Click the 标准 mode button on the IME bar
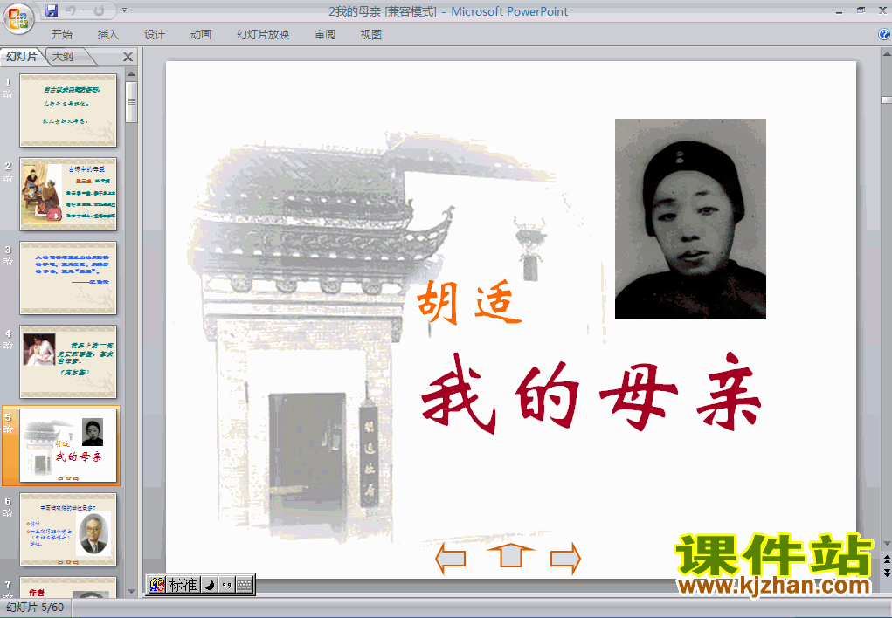 pos(183,585)
